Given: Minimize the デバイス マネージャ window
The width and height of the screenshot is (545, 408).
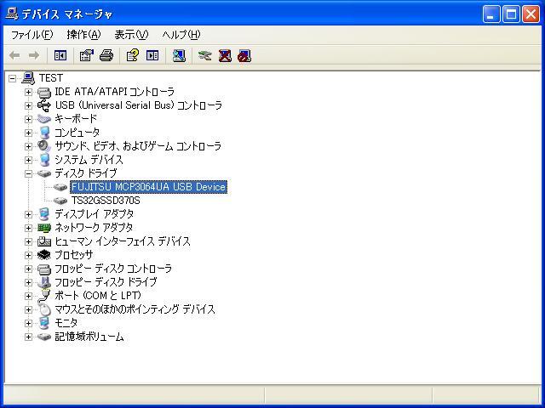Looking at the screenshot, I should pyautogui.click(x=491, y=14).
